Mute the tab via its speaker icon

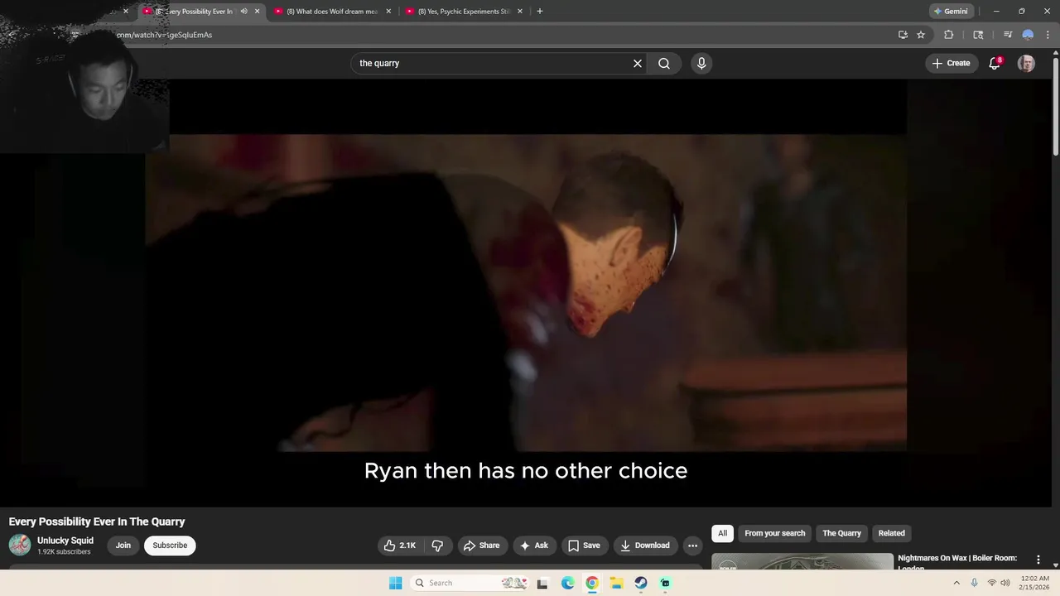(243, 12)
